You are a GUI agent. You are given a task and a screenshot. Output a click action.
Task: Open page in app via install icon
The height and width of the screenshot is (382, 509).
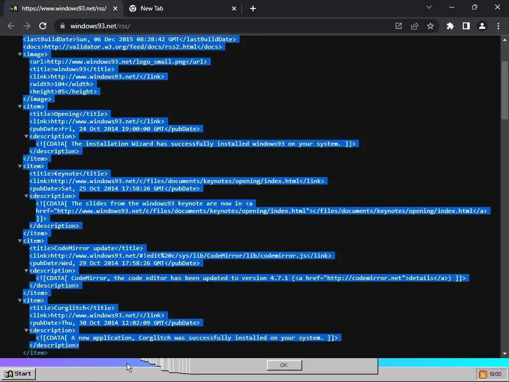398,26
